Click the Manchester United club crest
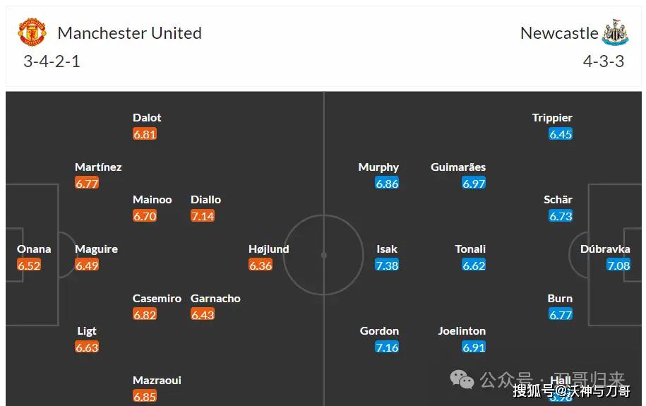This screenshot has width=646, height=406. [x=32, y=32]
